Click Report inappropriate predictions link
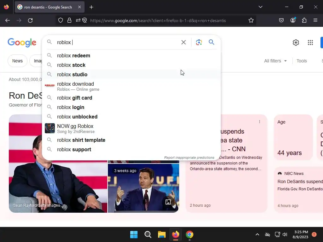The image size is (323, 242). 189,158
